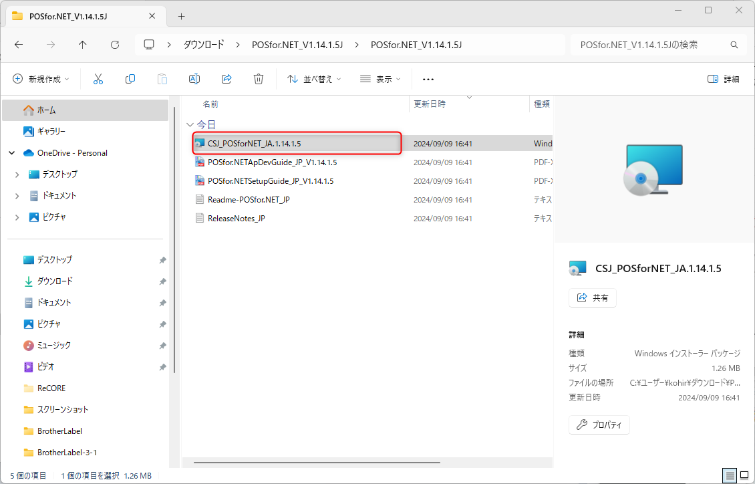Sort by 種類 column header
Viewport: 755px width, 484px height.
tap(541, 104)
